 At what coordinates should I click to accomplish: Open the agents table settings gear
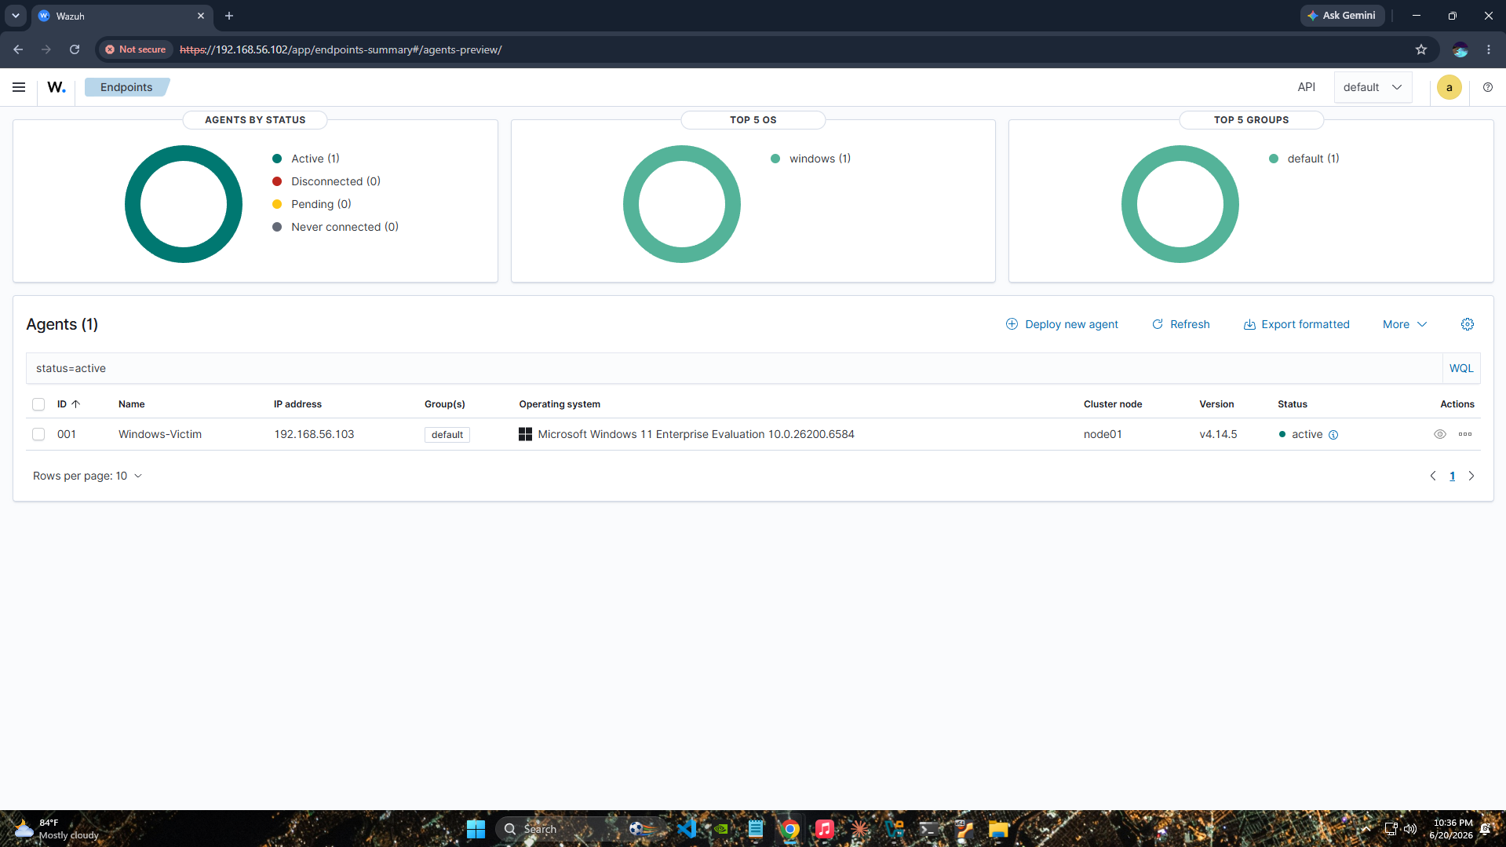[x=1467, y=324]
